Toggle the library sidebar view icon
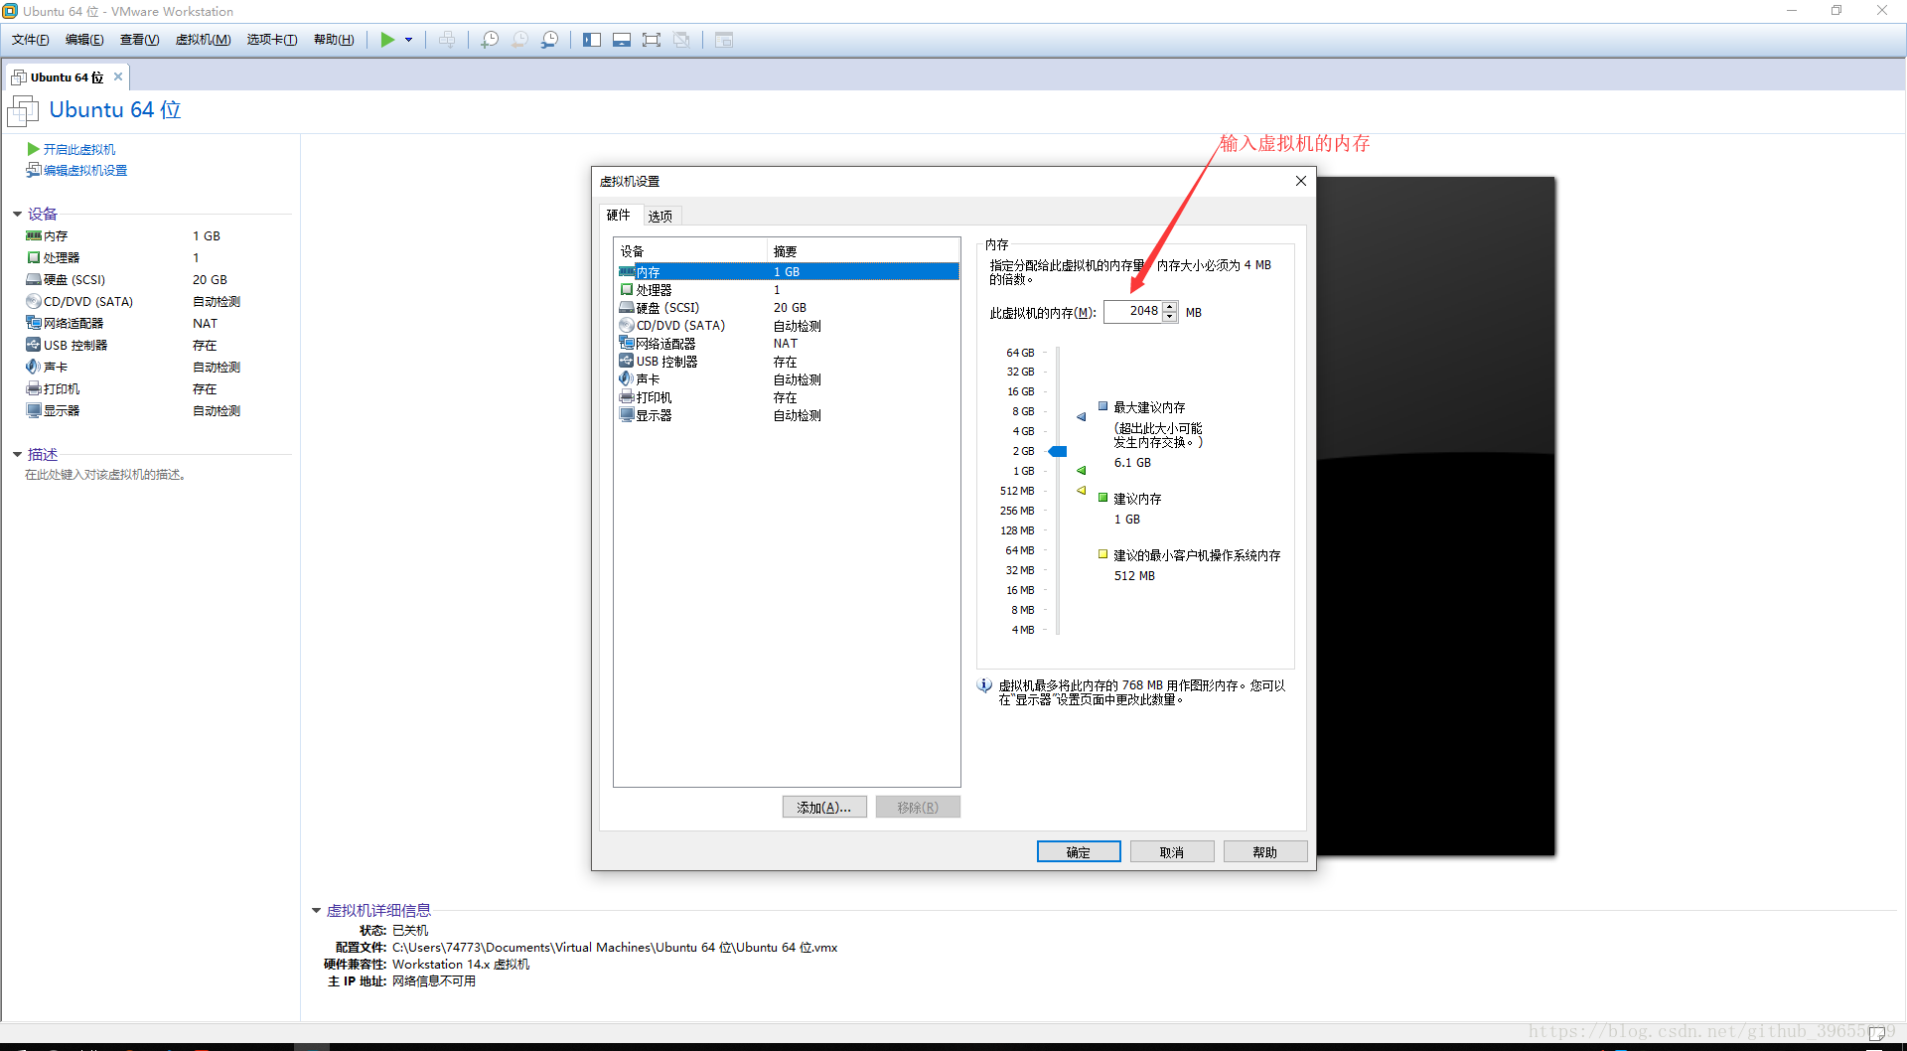Image resolution: width=1907 pixels, height=1051 pixels. tap(592, 40)
